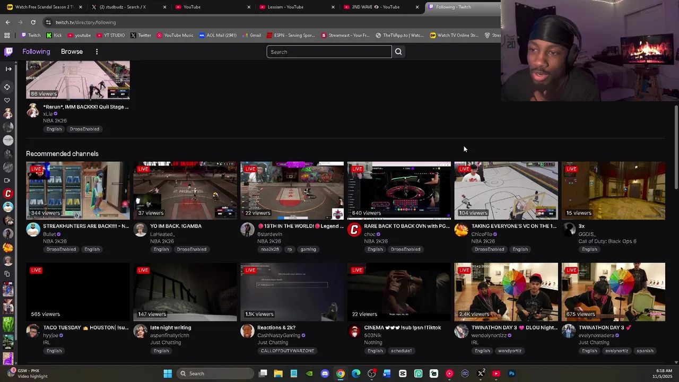Open Microsoft Edge from the taskbar

pyautogui.click(x=356, y=374)
